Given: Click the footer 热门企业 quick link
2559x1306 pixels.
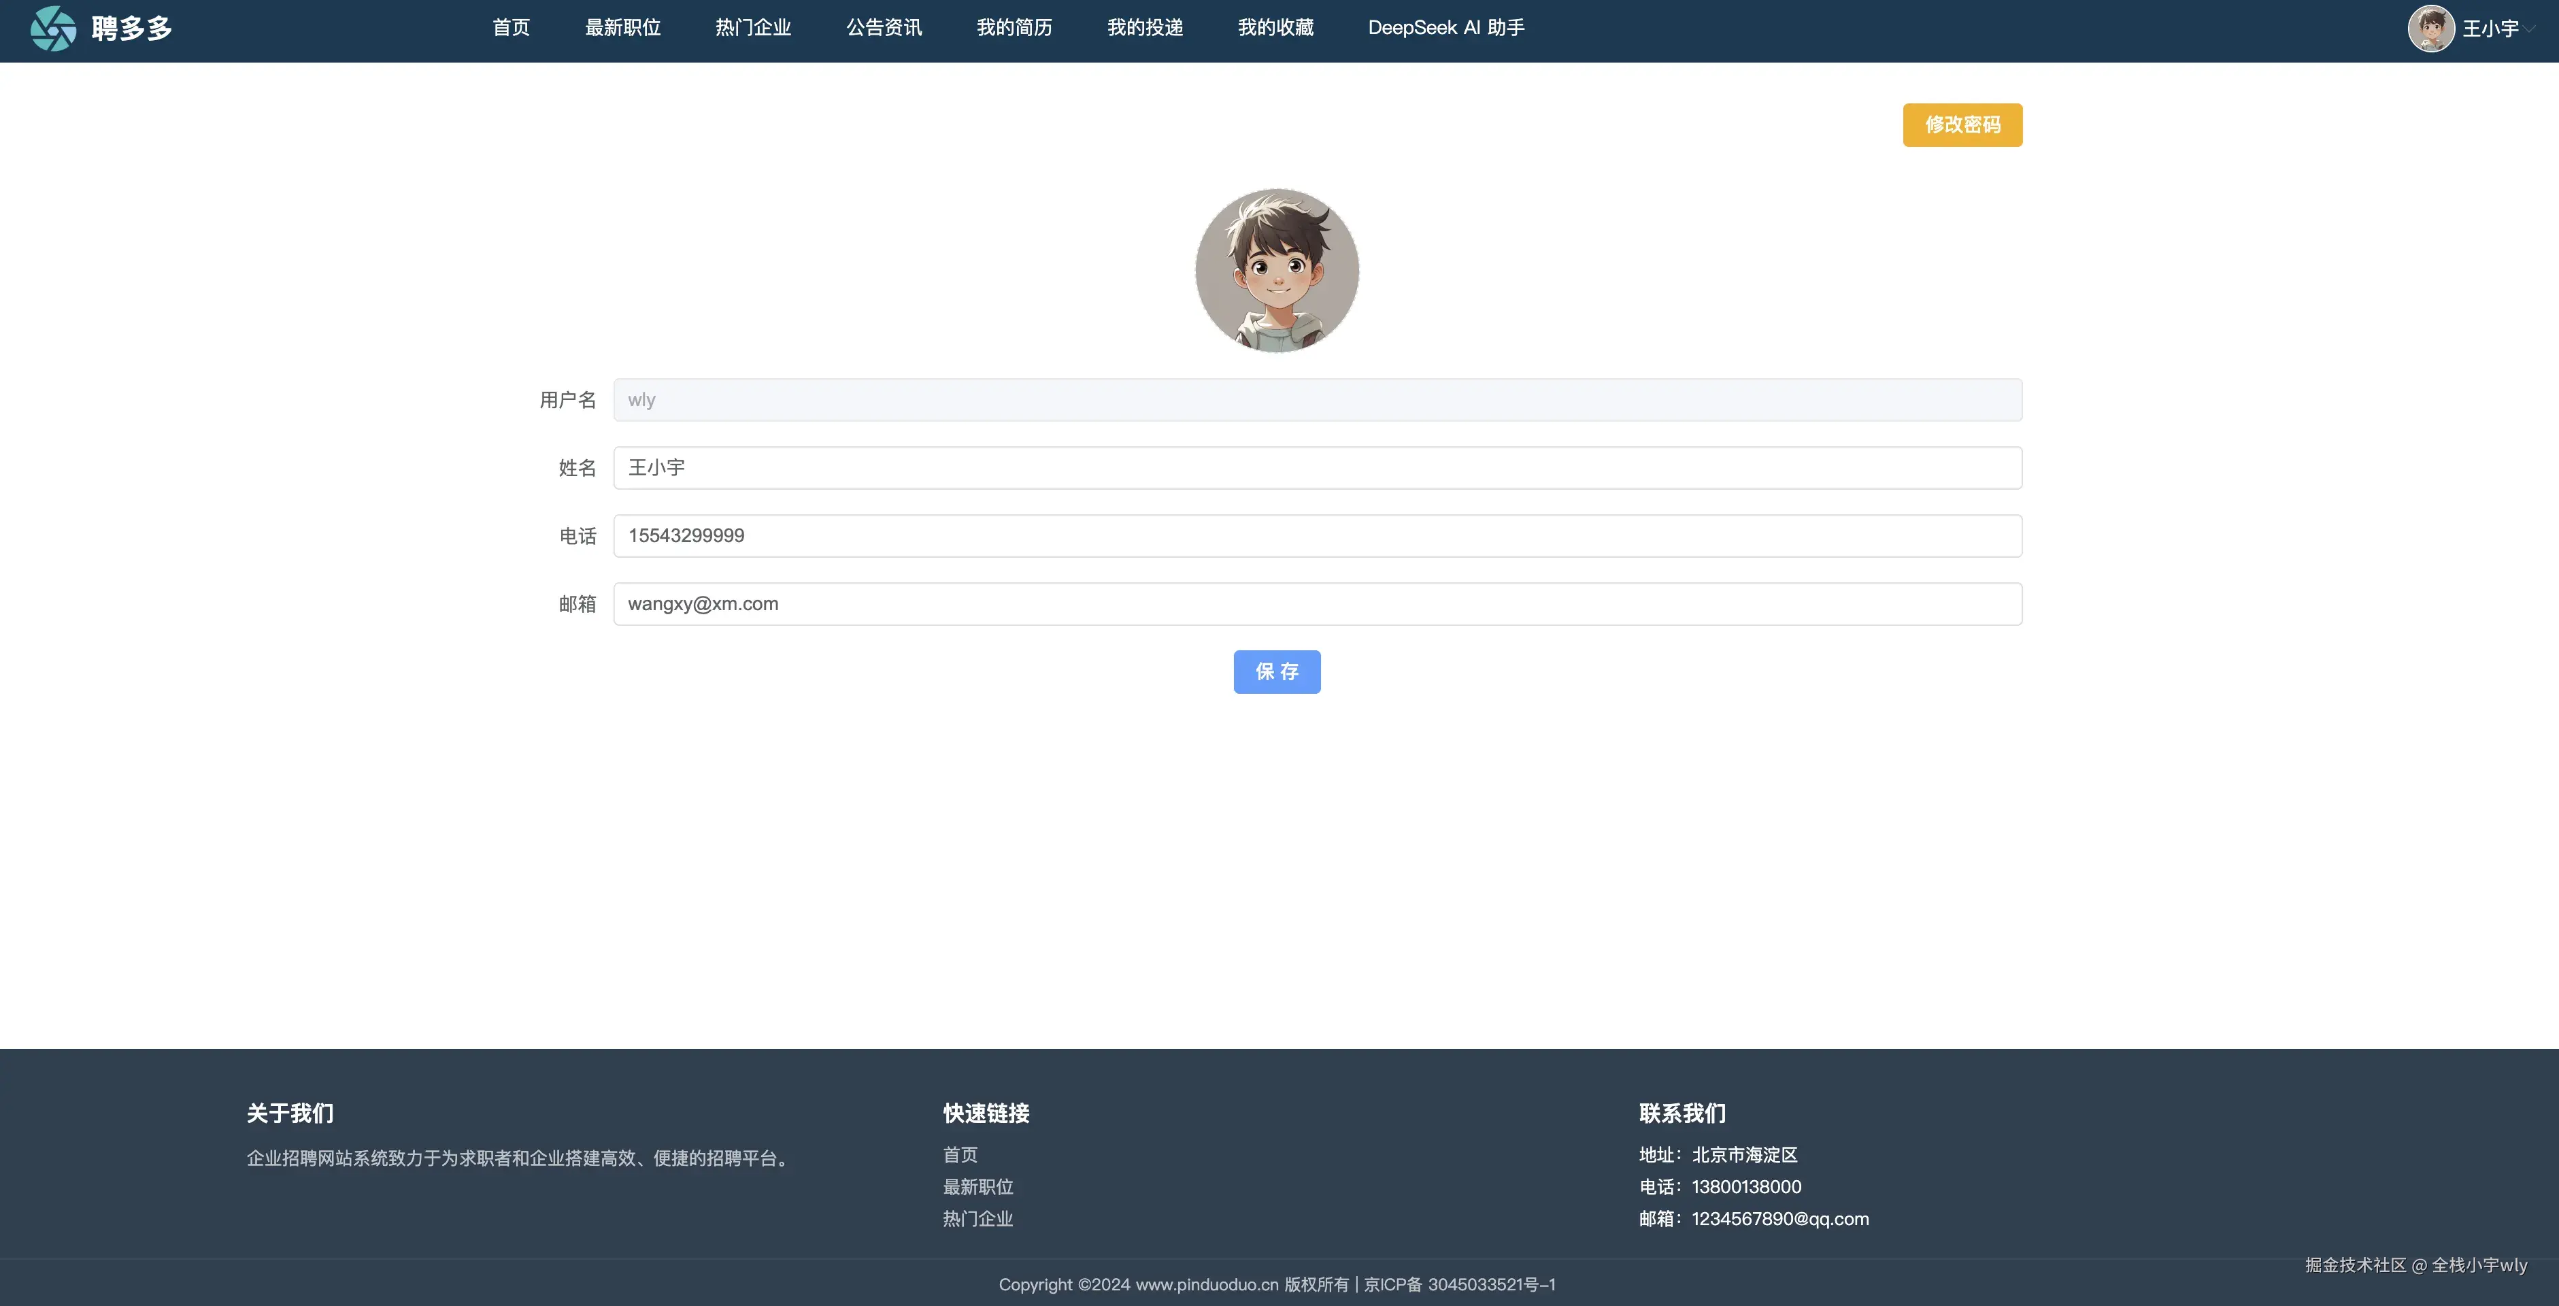Looking at the screenshot, I should pyautogui.click(x=977, y=1219).
